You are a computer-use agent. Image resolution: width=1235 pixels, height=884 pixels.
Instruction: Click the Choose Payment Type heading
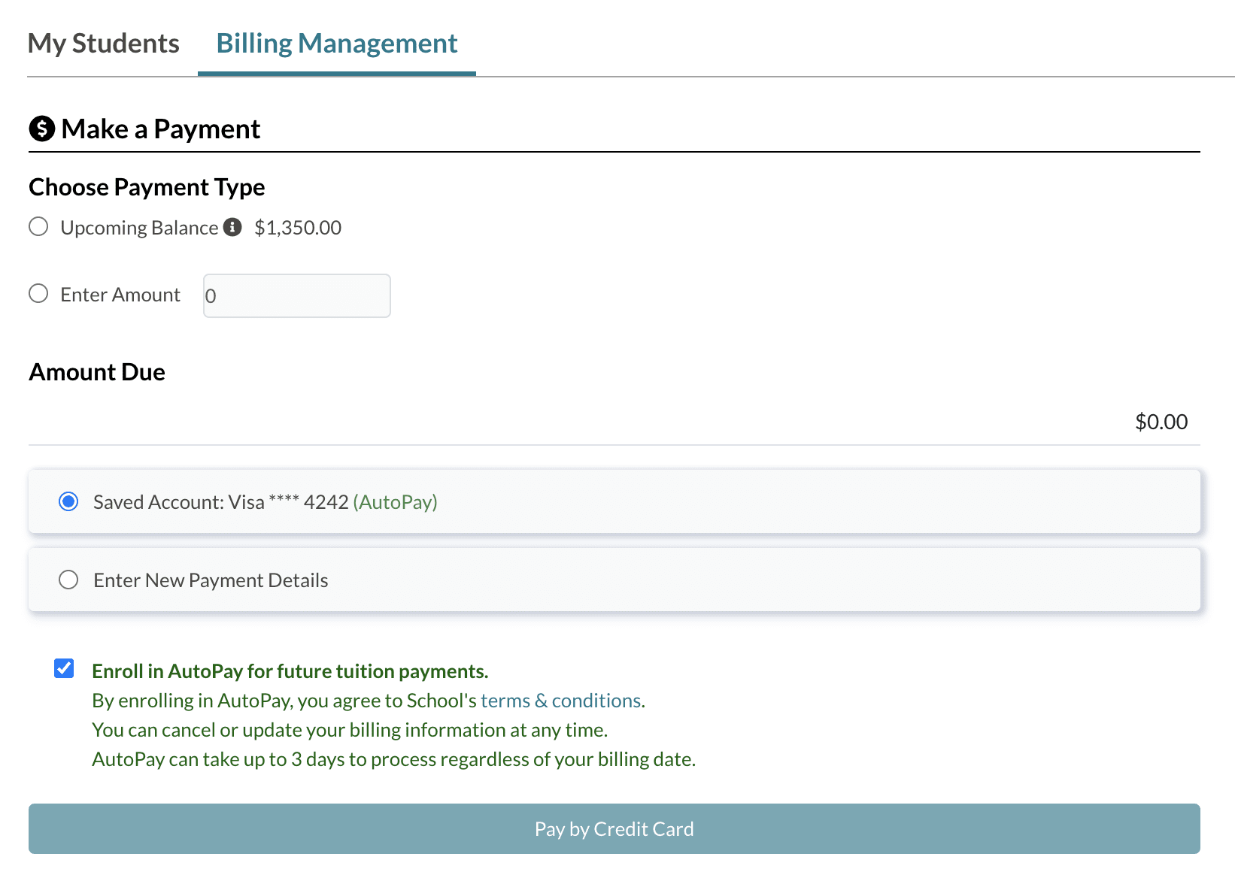pyautogui.click(x=147, y=186)
